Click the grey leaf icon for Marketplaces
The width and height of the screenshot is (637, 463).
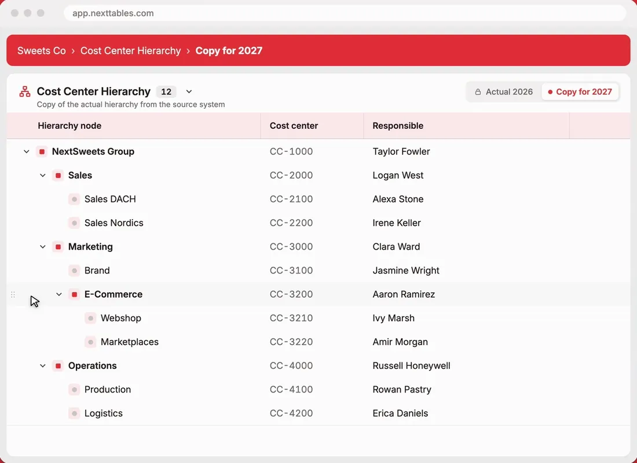[x=90, y=342]
